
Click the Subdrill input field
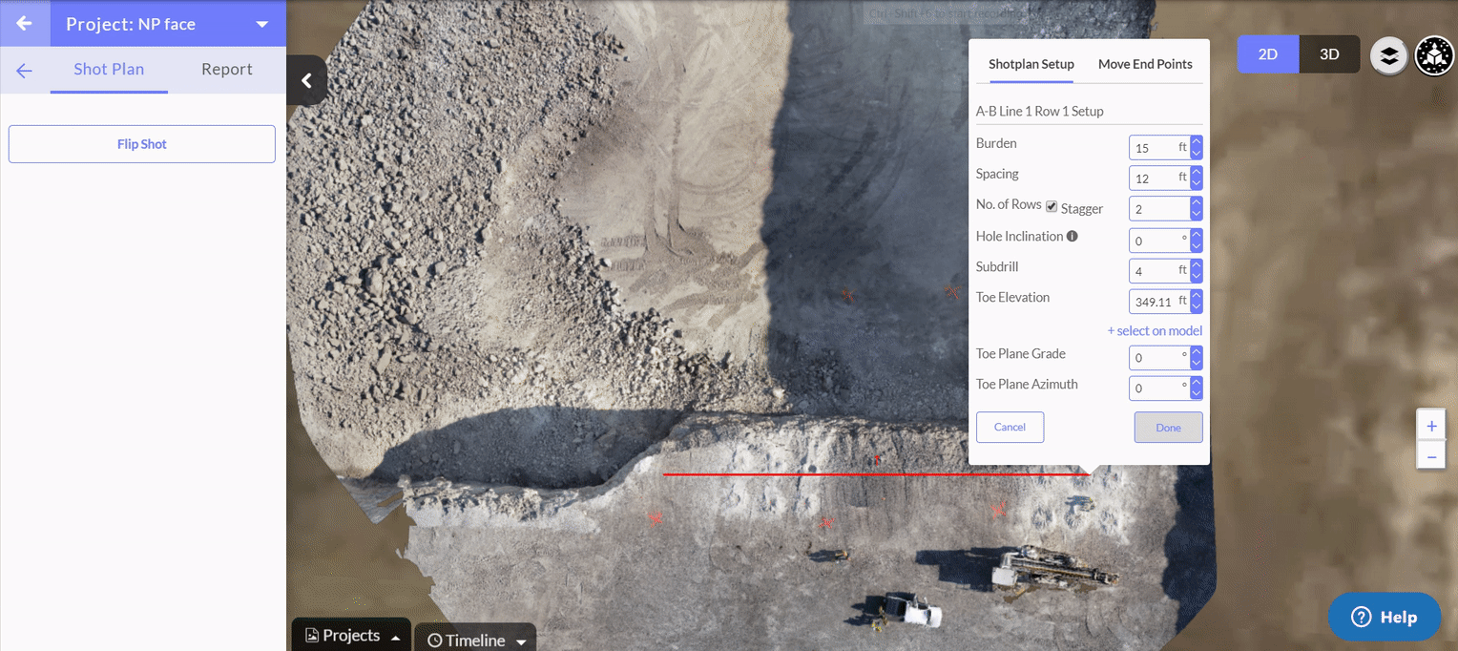point(1159,271)
